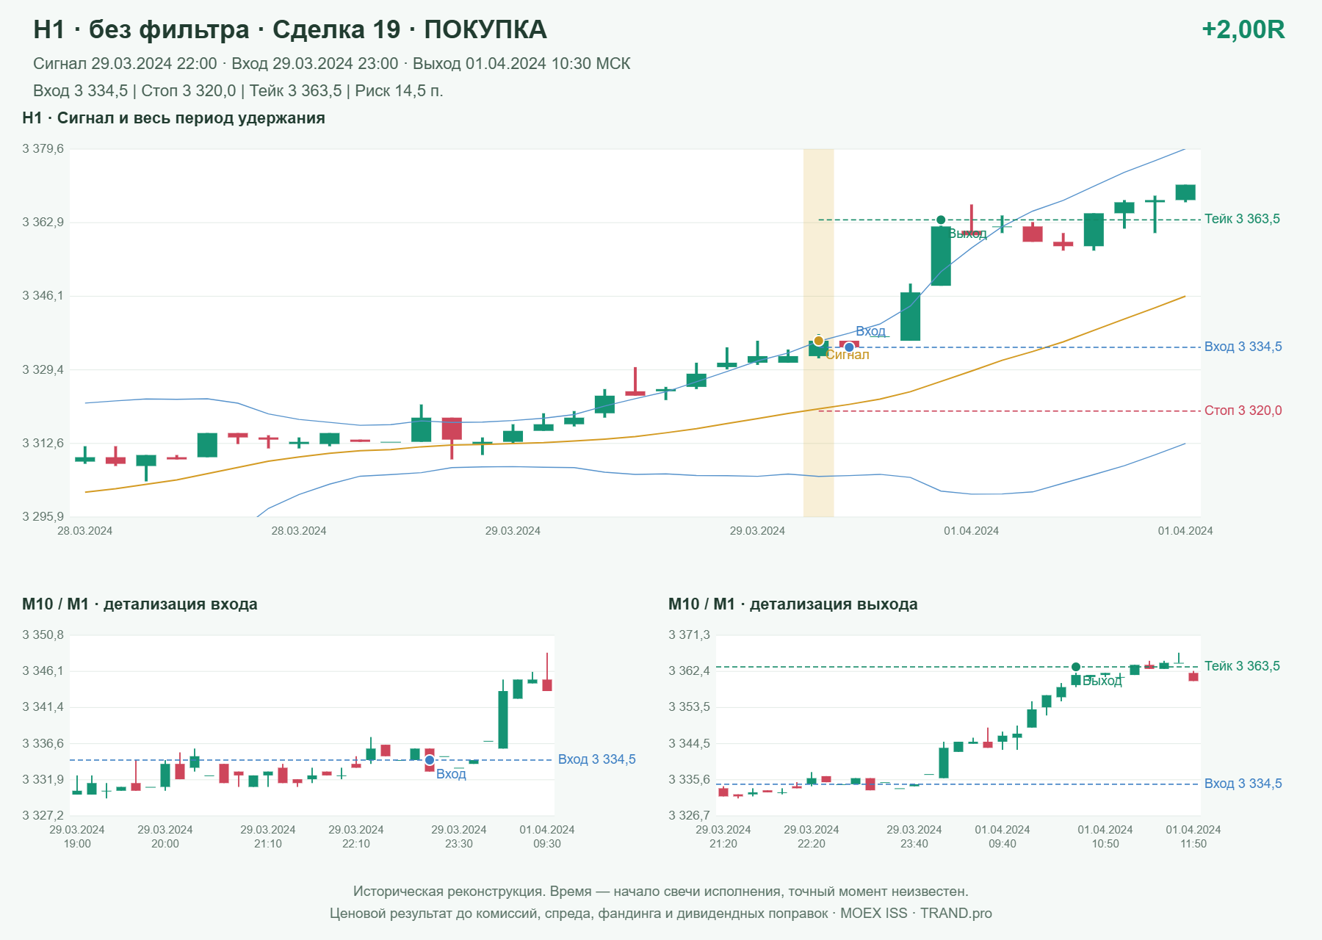Click the 'Вход 3 334,5' label in entry detail chart
The width and height of the screenshot is (1322, 940).
point(596,759)
